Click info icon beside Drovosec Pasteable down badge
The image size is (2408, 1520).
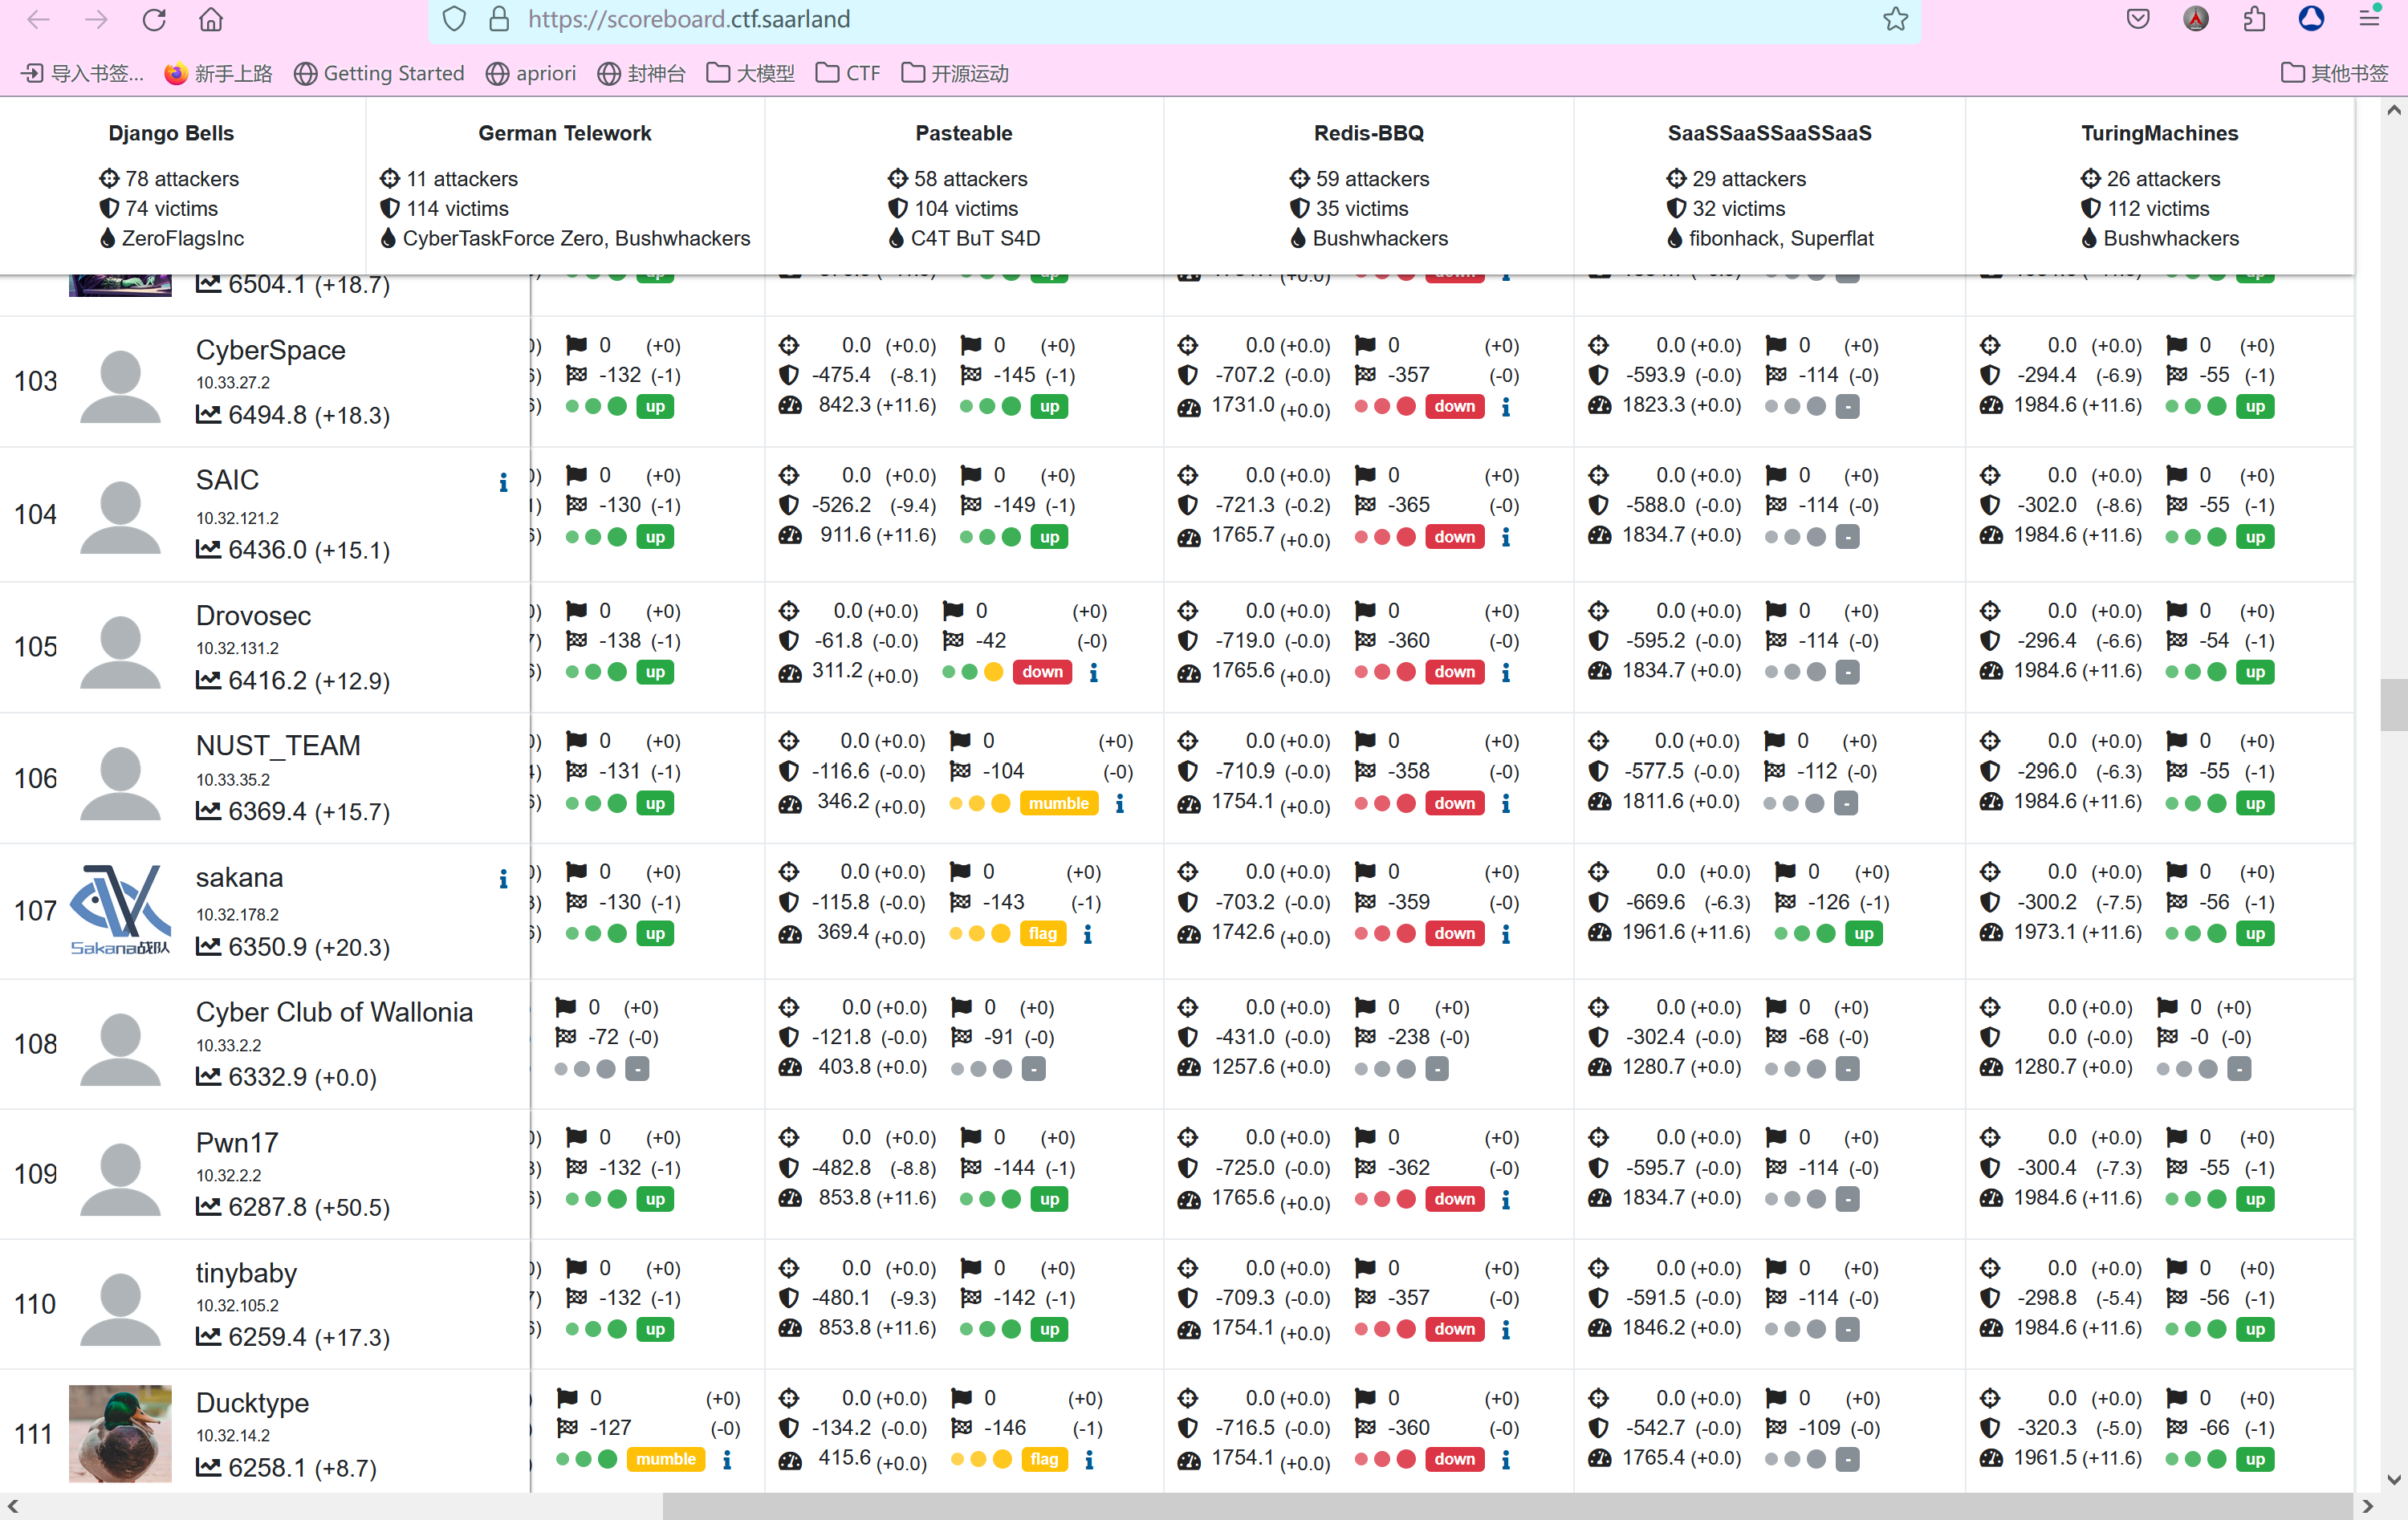tap(1094, 673)
